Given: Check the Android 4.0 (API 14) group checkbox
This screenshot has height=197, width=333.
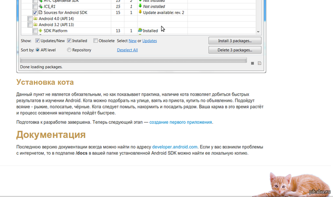Looking at the screenshot, I should [x=30, y=19].
